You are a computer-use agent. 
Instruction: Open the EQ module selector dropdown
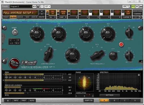point(51,17)
